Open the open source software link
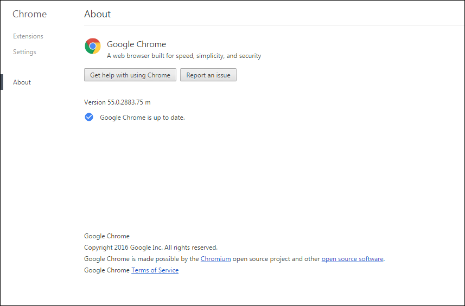This screenshot has width=465, height=306. point(352,259)
